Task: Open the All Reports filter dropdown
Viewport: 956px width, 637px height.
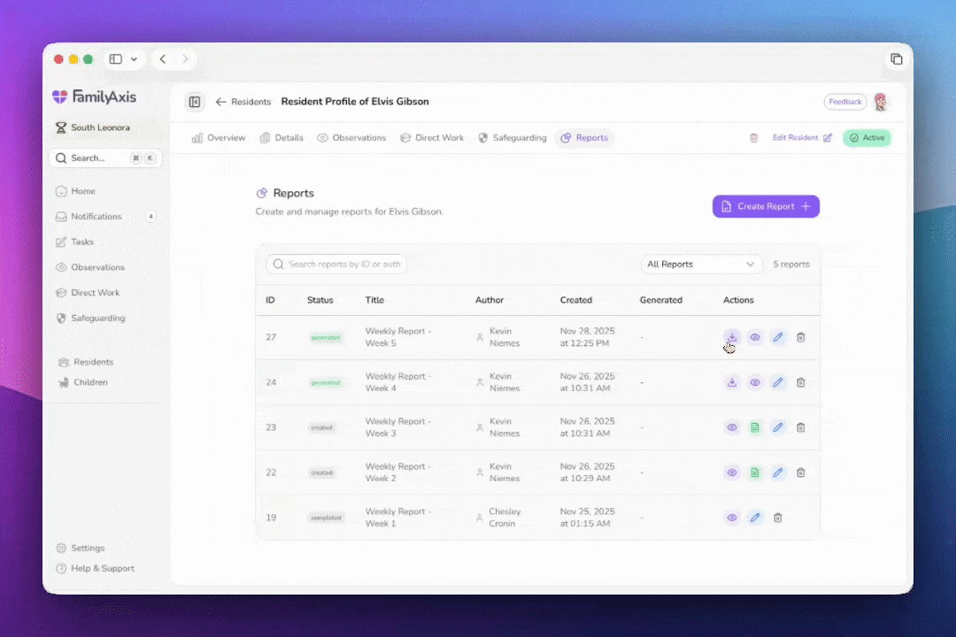Action: tap(701, 264)
